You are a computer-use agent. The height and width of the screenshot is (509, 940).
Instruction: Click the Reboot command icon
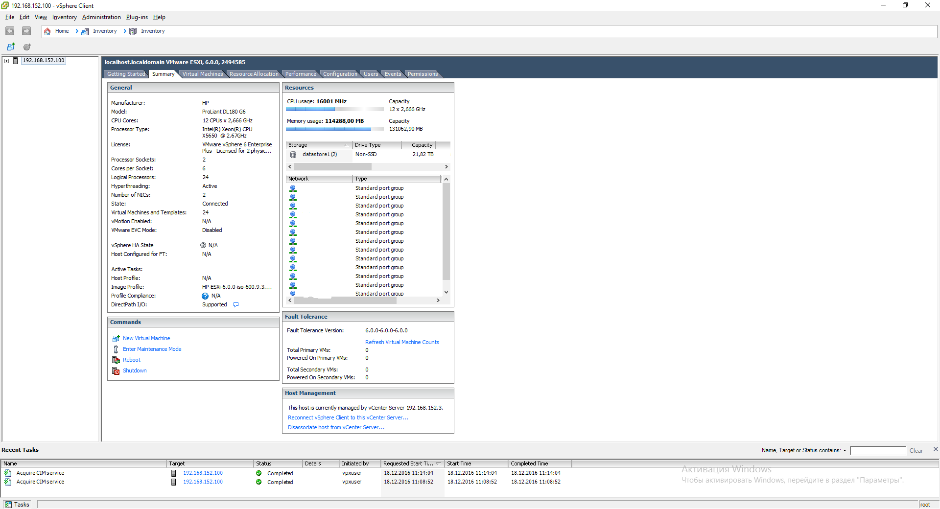click(116, 360)
